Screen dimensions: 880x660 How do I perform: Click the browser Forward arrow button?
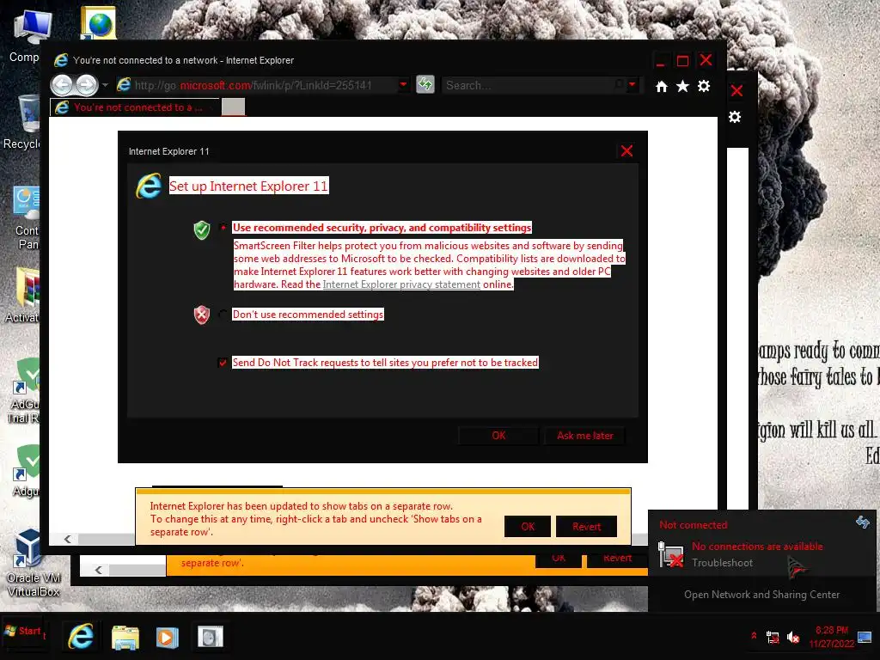[x=87, y=85]
